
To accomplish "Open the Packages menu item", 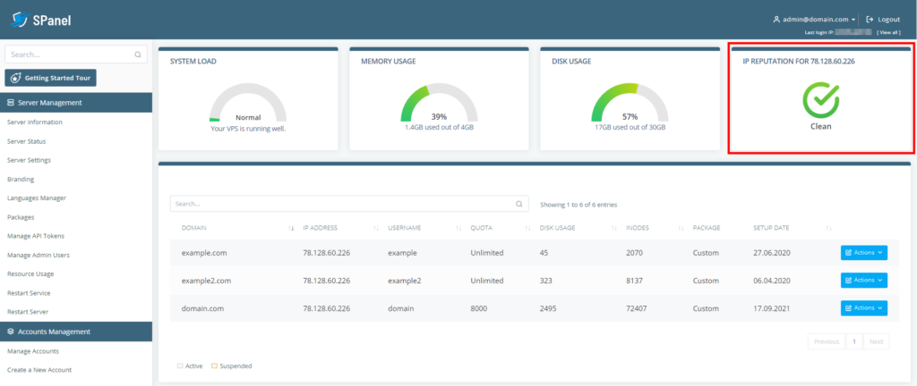I will (x=21, y=217).
